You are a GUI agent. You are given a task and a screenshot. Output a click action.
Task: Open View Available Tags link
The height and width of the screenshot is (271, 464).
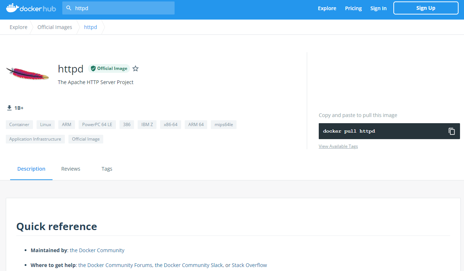coord(338,146)
